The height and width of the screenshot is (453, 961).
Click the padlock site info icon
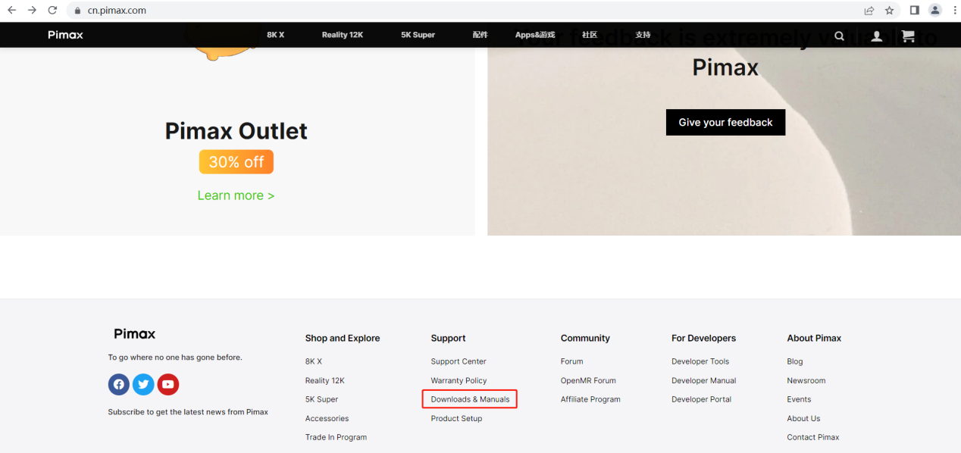point(78,11)
